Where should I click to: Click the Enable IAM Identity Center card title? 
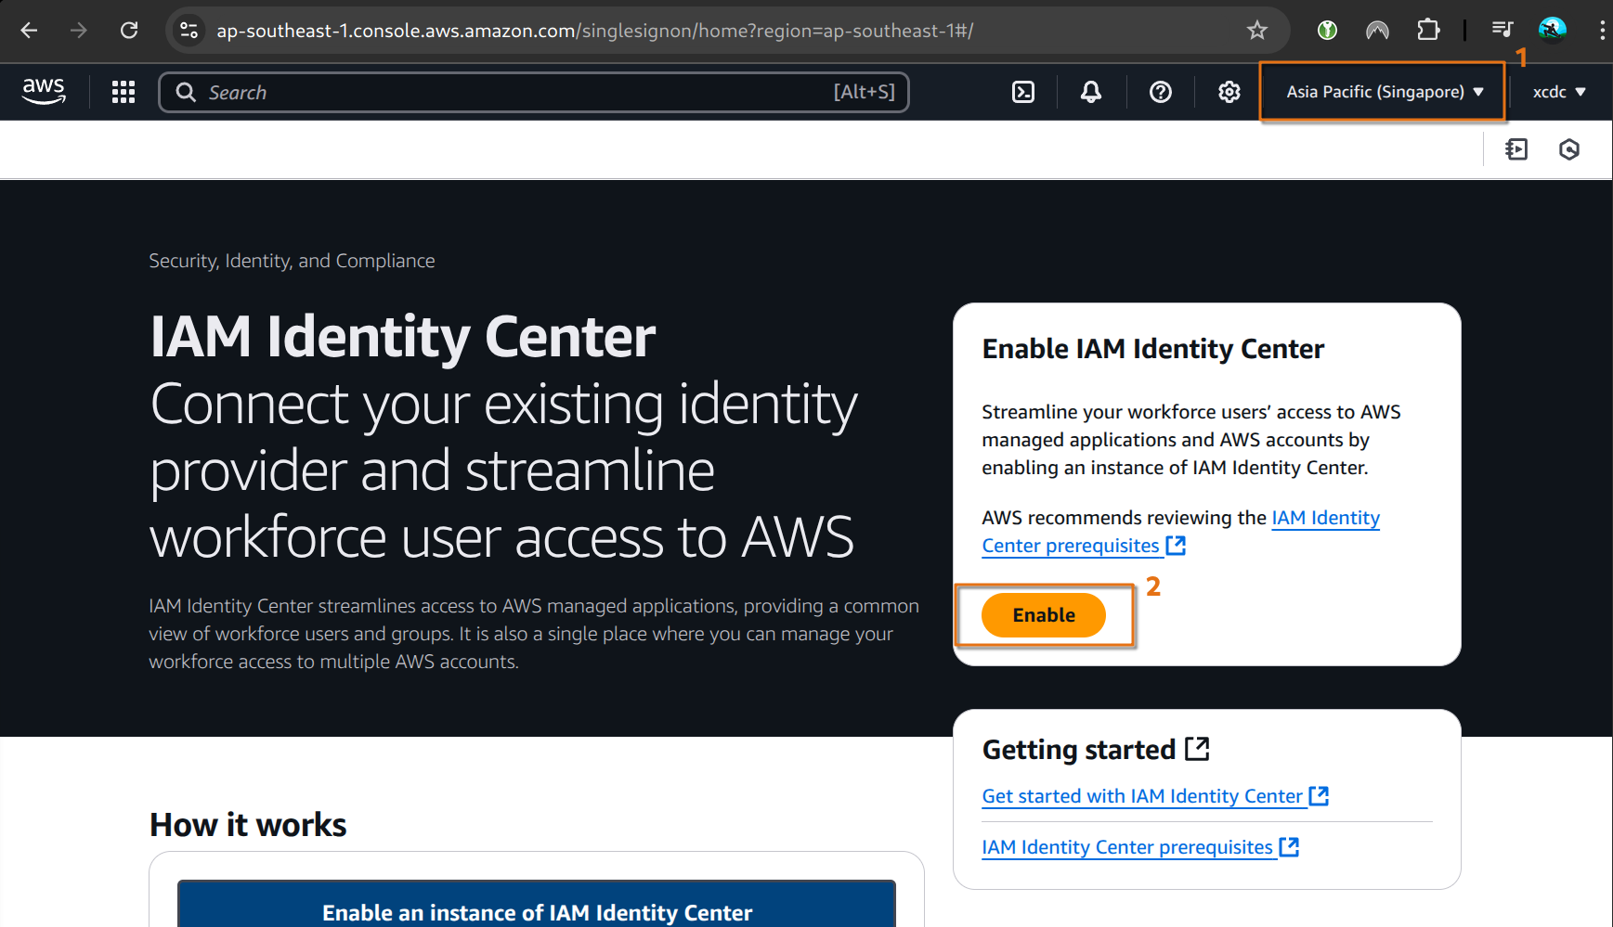tap(1153, 349)
